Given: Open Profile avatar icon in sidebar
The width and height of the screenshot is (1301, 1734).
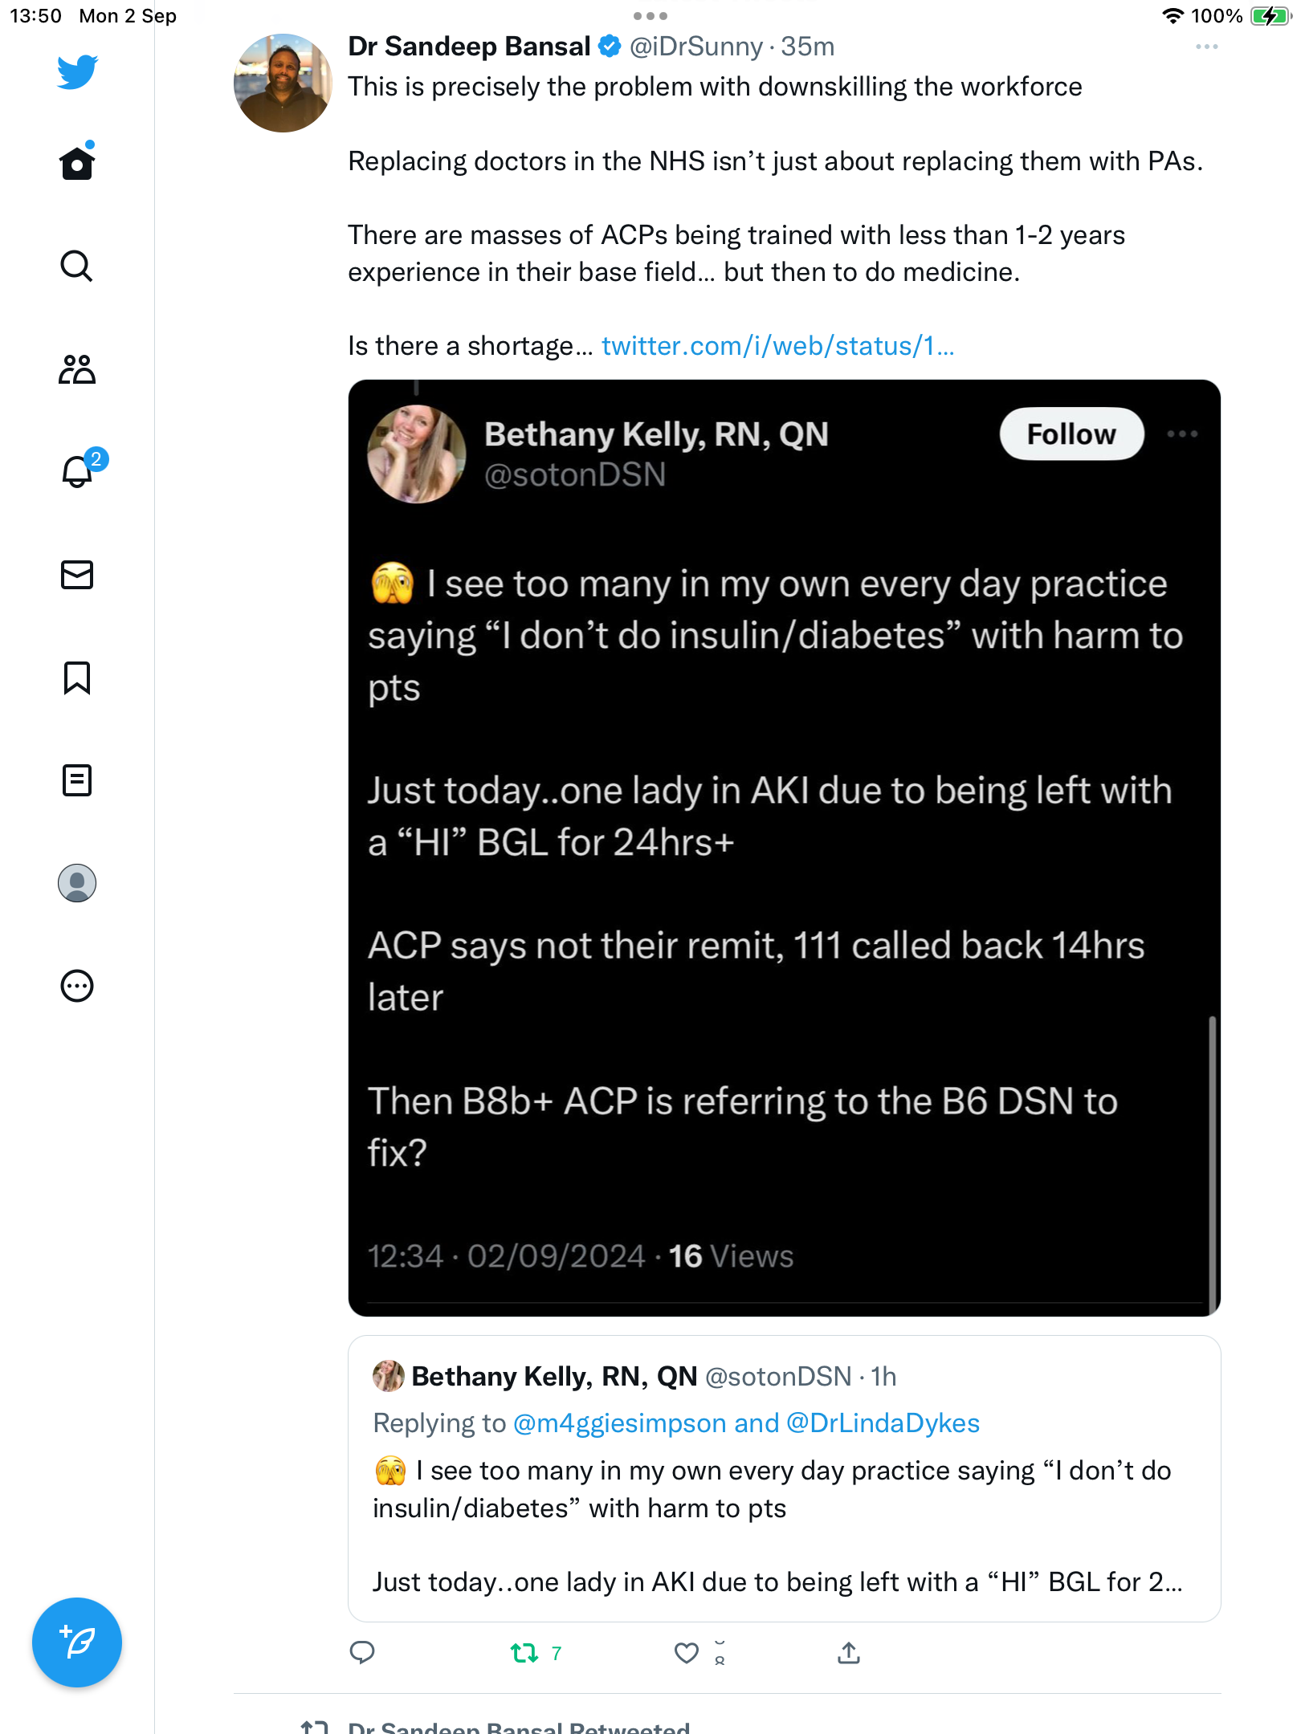Looking at the screenshot, I should (x=77, y=883).
